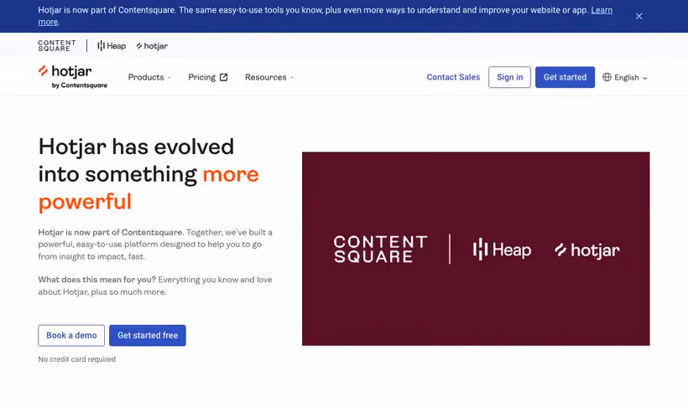Expand the Resources menu
The image size is (688, 408).
click(269, 77)
